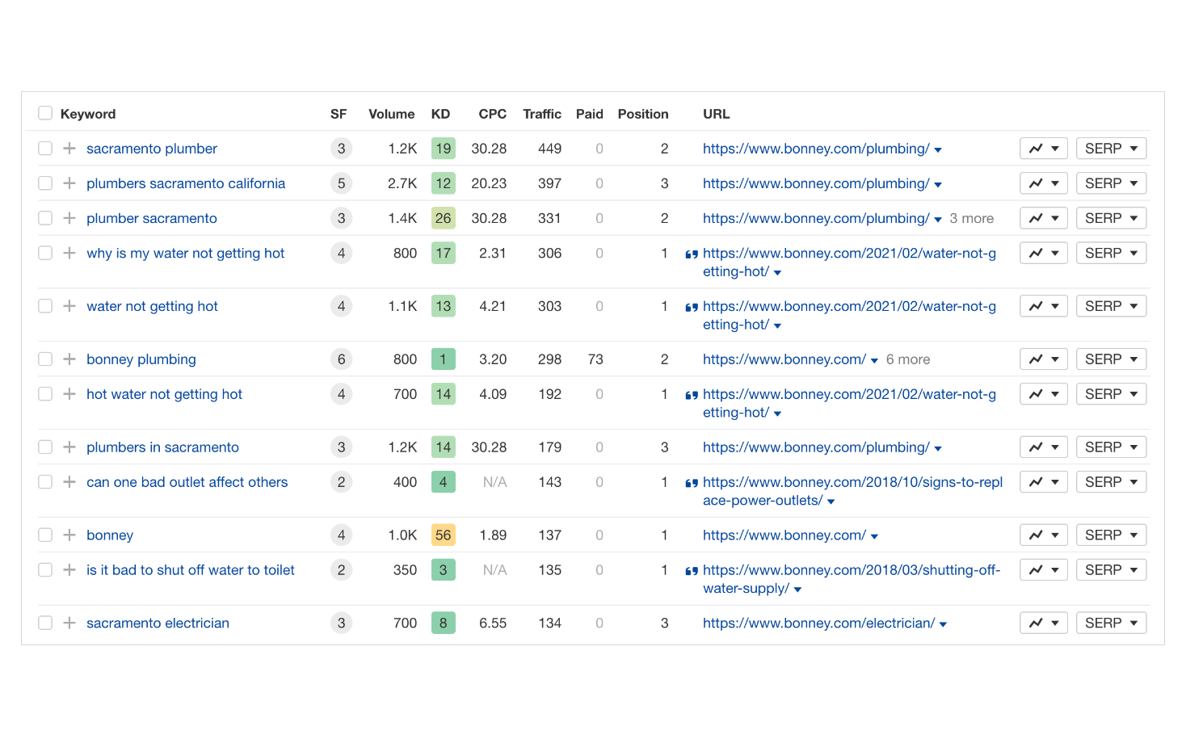Click SF badge 6 for bonney plumbing

[342, 359]
